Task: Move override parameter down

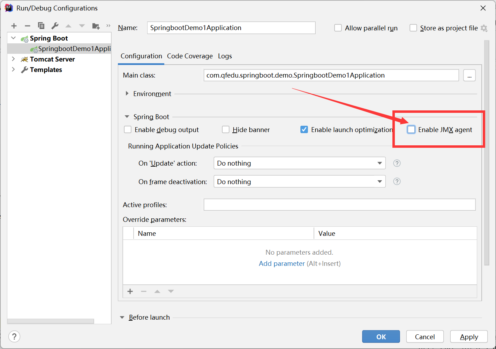Action: [x=171, y=291]
